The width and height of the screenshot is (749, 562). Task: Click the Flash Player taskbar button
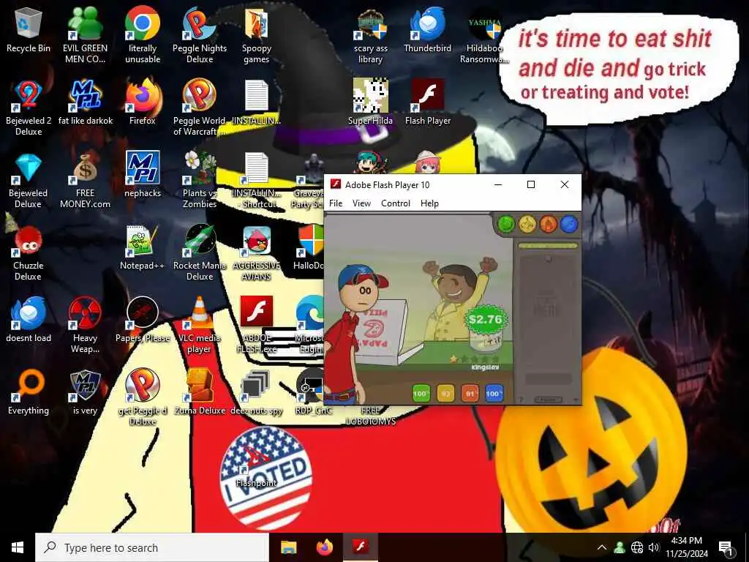pyautogui.click(x=361, y=547)
